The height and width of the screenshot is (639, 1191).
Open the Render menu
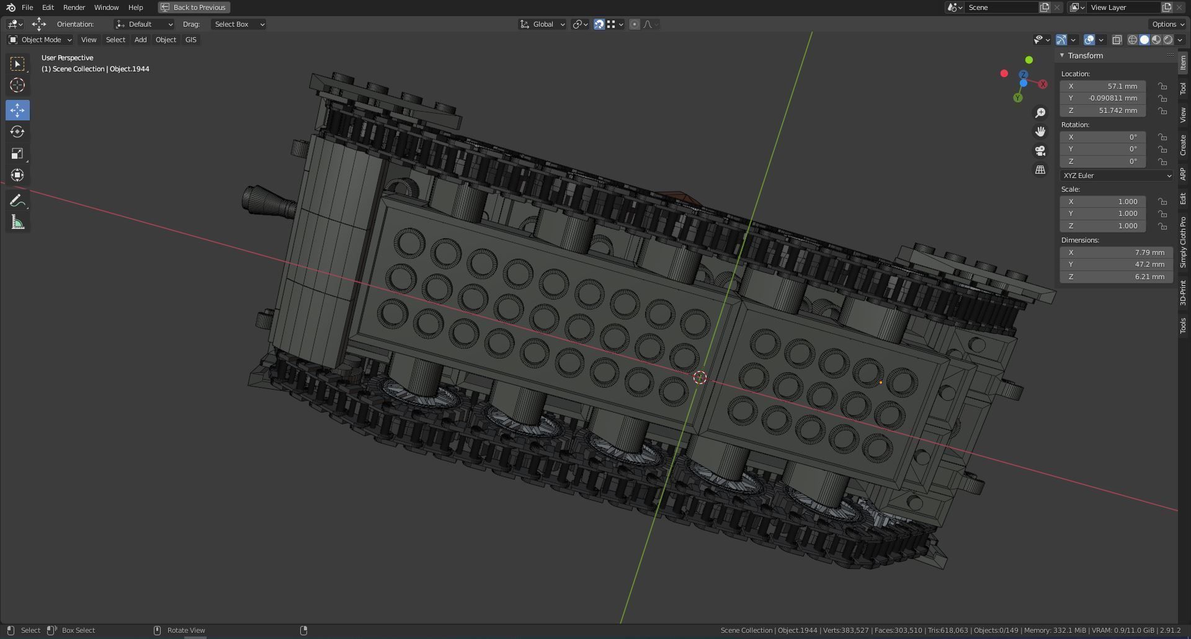pyautogui.click(x=74, y=7)
